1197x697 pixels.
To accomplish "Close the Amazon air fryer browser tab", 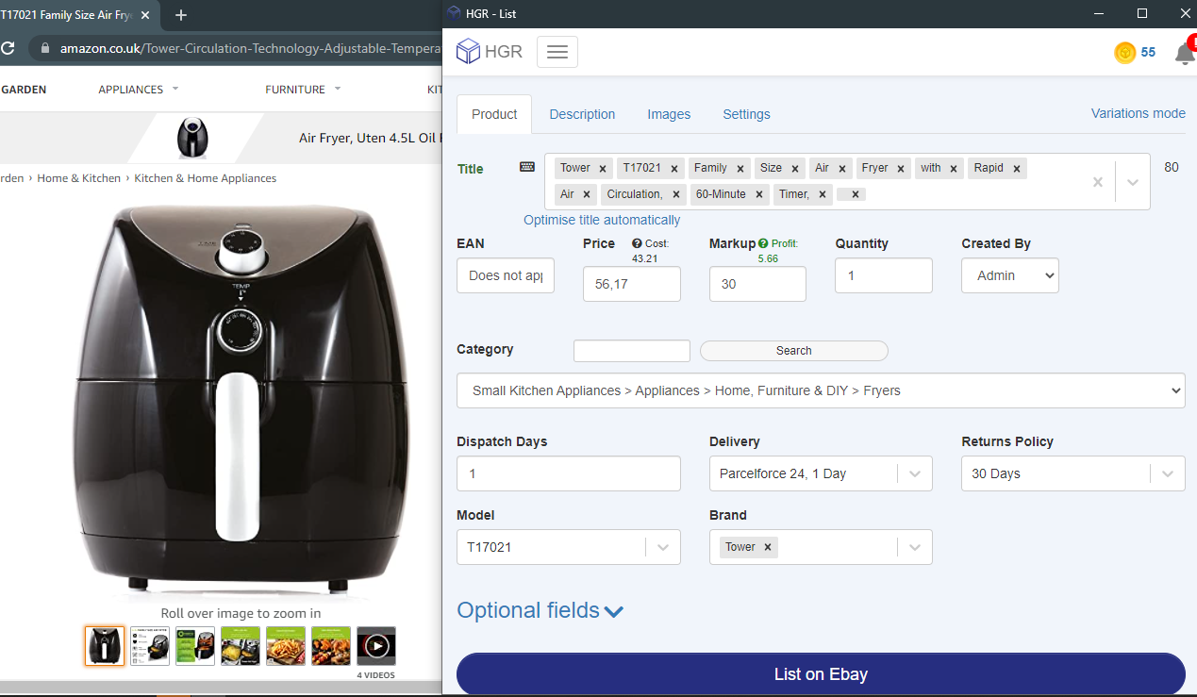I will point(145,15).
